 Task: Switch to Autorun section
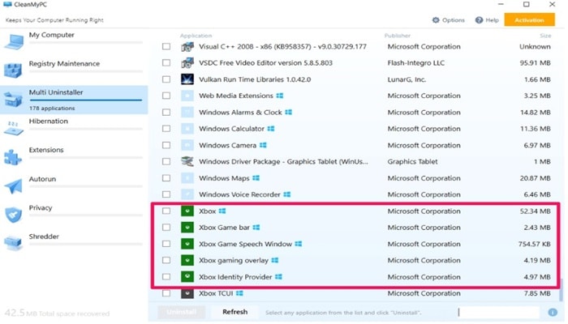click(74, 185)
